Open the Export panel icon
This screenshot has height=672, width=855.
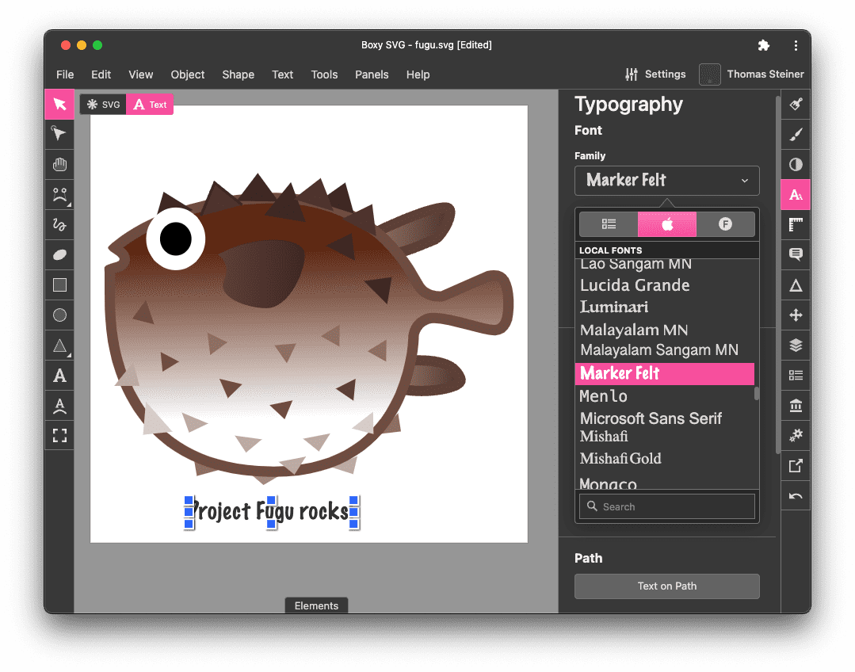coord(795,465)
